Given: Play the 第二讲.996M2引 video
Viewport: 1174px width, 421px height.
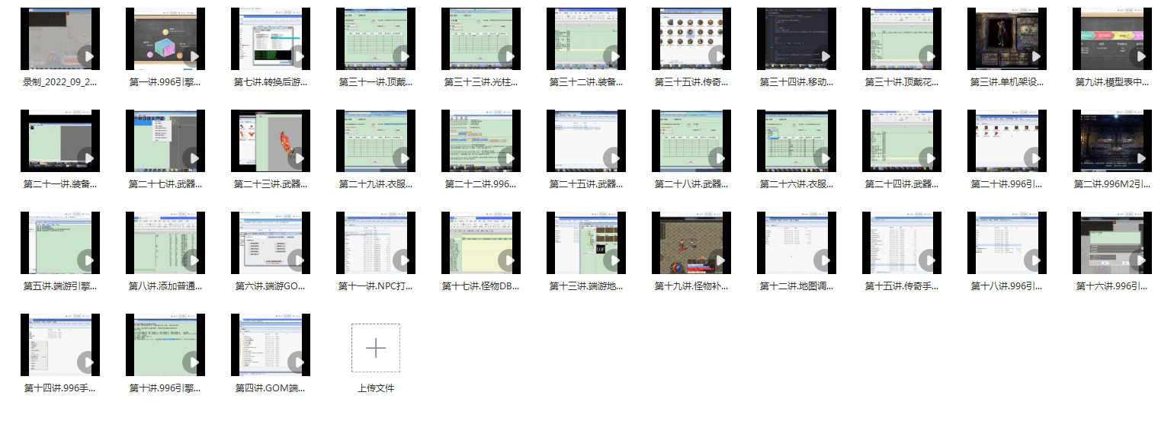Looking at the screenshot, I should coord(1138,158).
